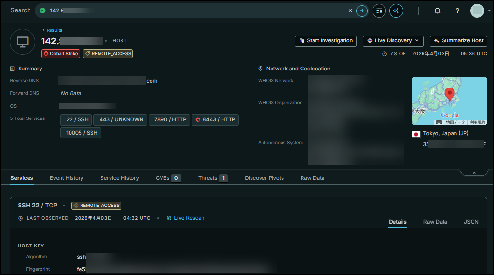Go back via the Results link

pos(52,30)
